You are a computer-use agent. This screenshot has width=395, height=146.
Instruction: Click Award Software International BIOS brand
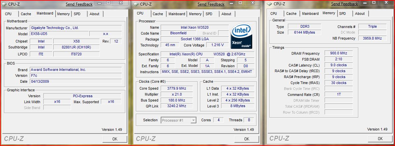(76, 70)
